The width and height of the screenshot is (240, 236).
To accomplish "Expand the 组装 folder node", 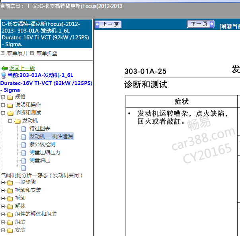I will [3, 222].
